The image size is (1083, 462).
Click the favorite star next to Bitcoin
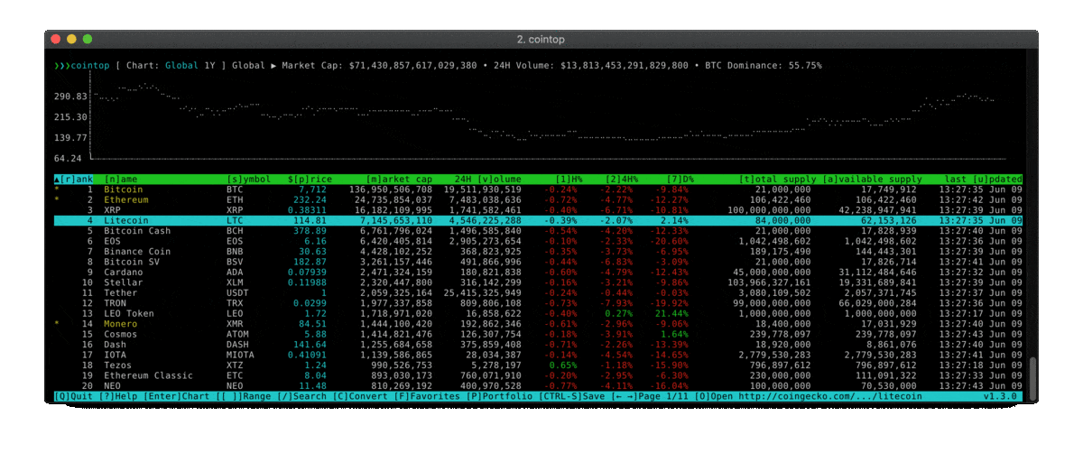click(57, 190)
